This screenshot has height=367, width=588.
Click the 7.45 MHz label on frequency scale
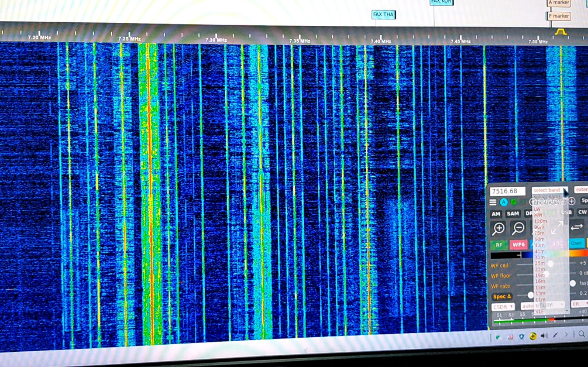click(461, 41)
